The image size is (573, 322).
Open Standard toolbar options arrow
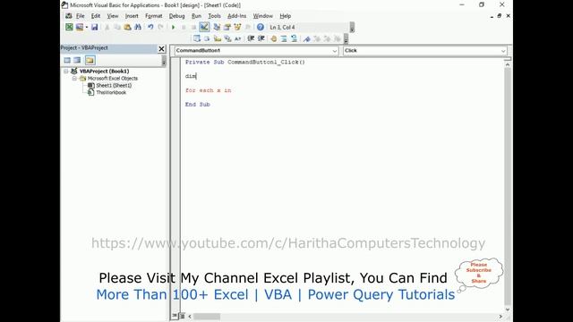click(x=352, y=28)
